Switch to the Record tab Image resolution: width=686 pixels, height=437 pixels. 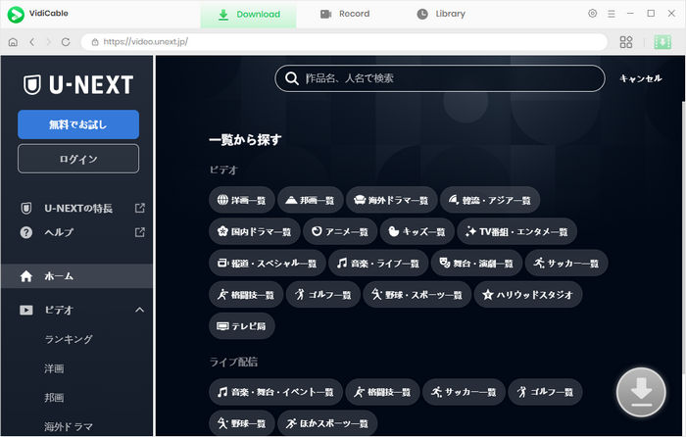click(x=345, y=14)
